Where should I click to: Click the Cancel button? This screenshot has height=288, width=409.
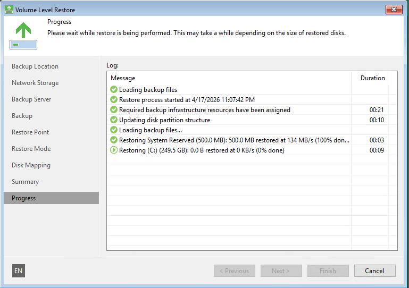point(374,271)
